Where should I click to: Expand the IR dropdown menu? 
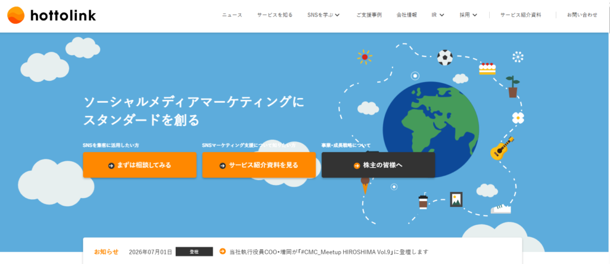pos(438,15)
